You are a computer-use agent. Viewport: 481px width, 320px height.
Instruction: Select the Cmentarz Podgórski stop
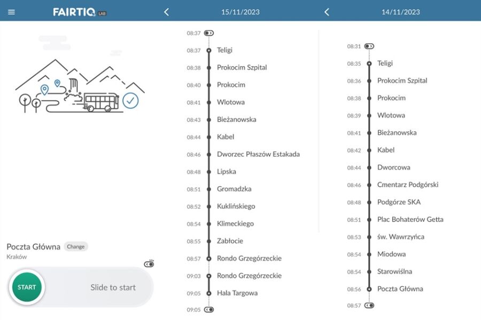[407, 185]
